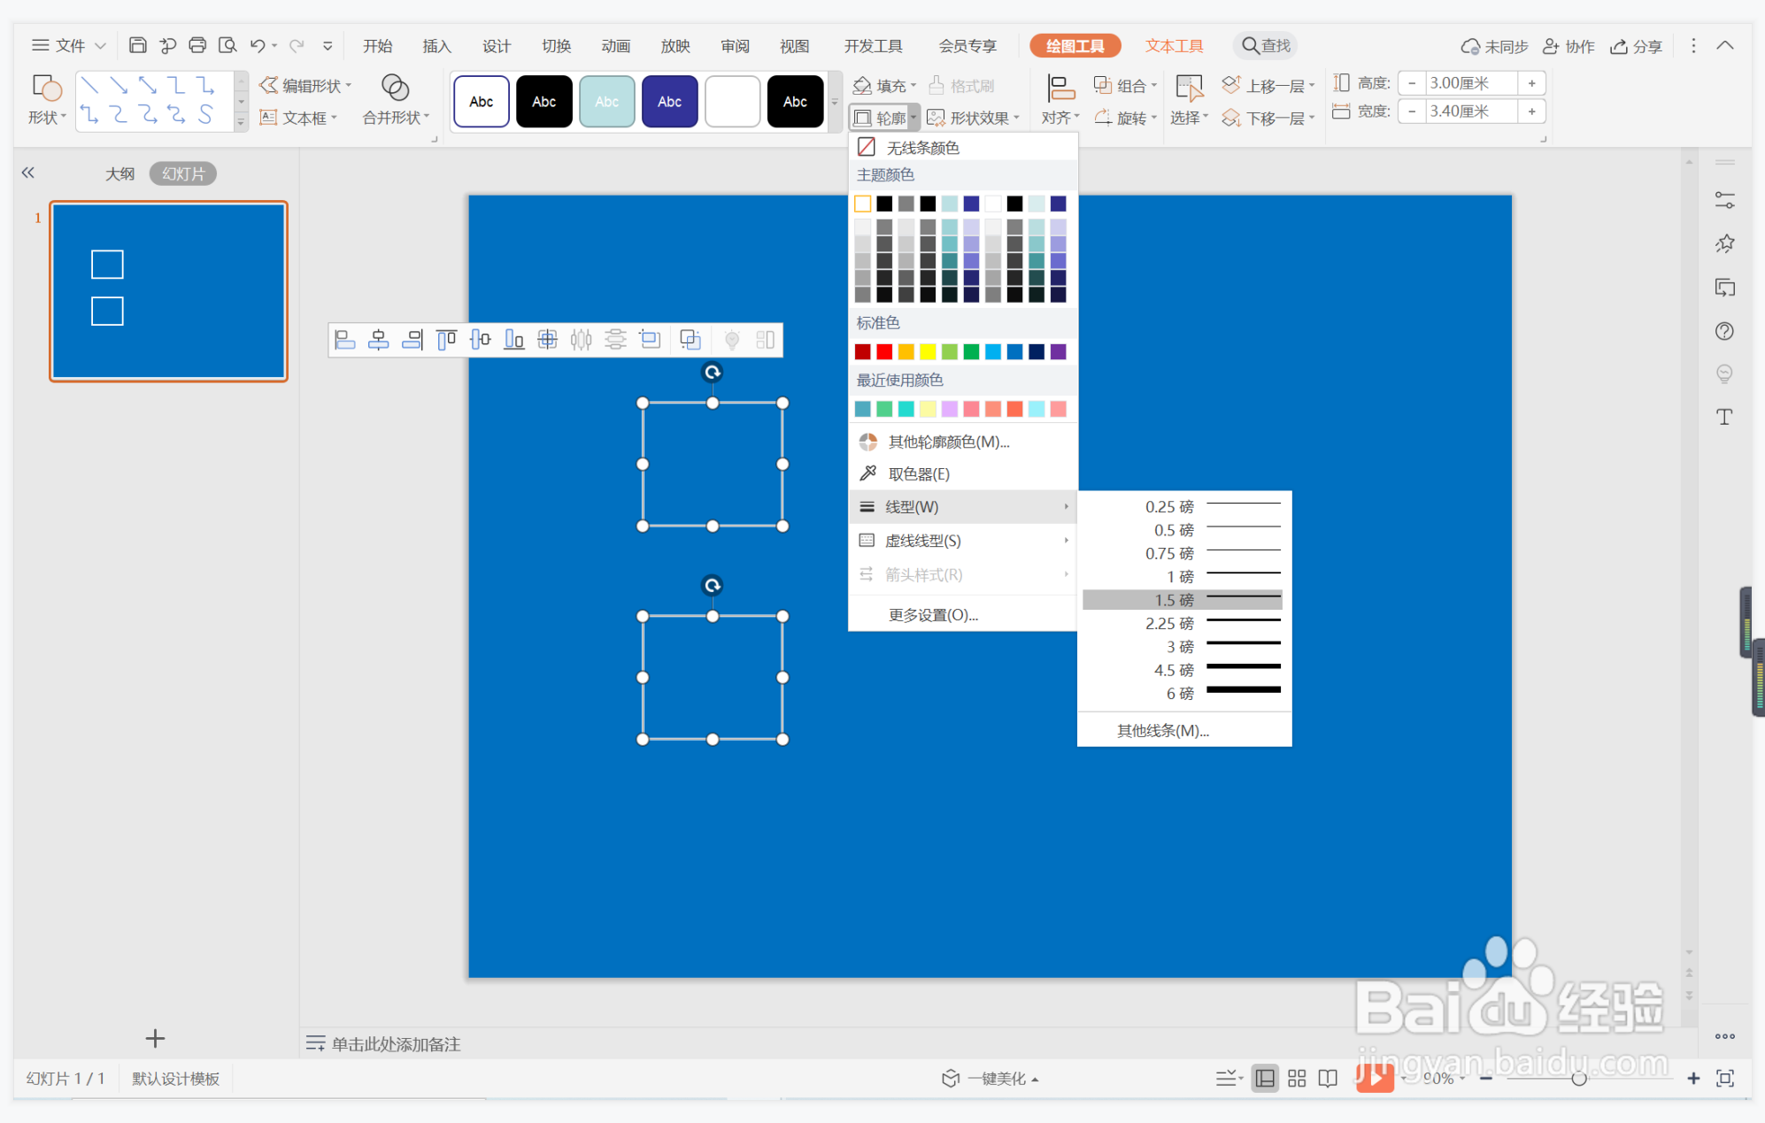Click the rotation handle of the upper square

712,373
